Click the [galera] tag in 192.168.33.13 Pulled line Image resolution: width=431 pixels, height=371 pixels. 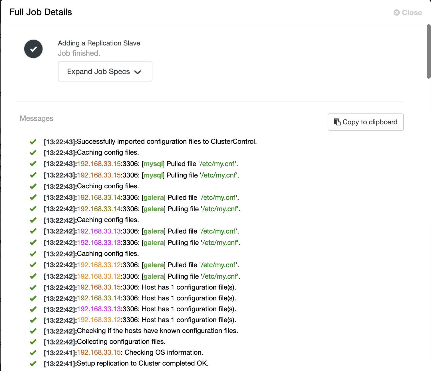pyautogui.click(x=154, y=231)
